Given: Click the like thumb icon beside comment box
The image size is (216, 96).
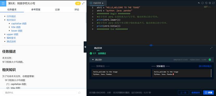Looking at the screenshot, I should [79, 93].
